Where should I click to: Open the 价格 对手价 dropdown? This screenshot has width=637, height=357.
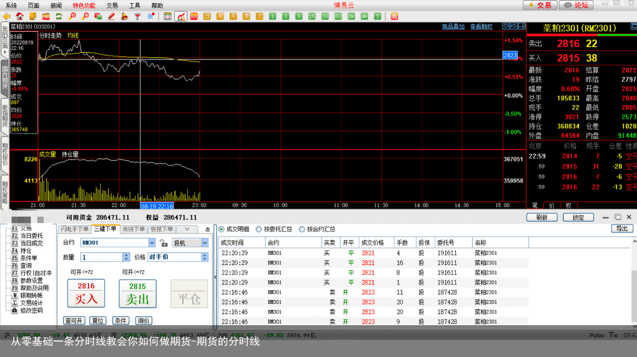204,257
